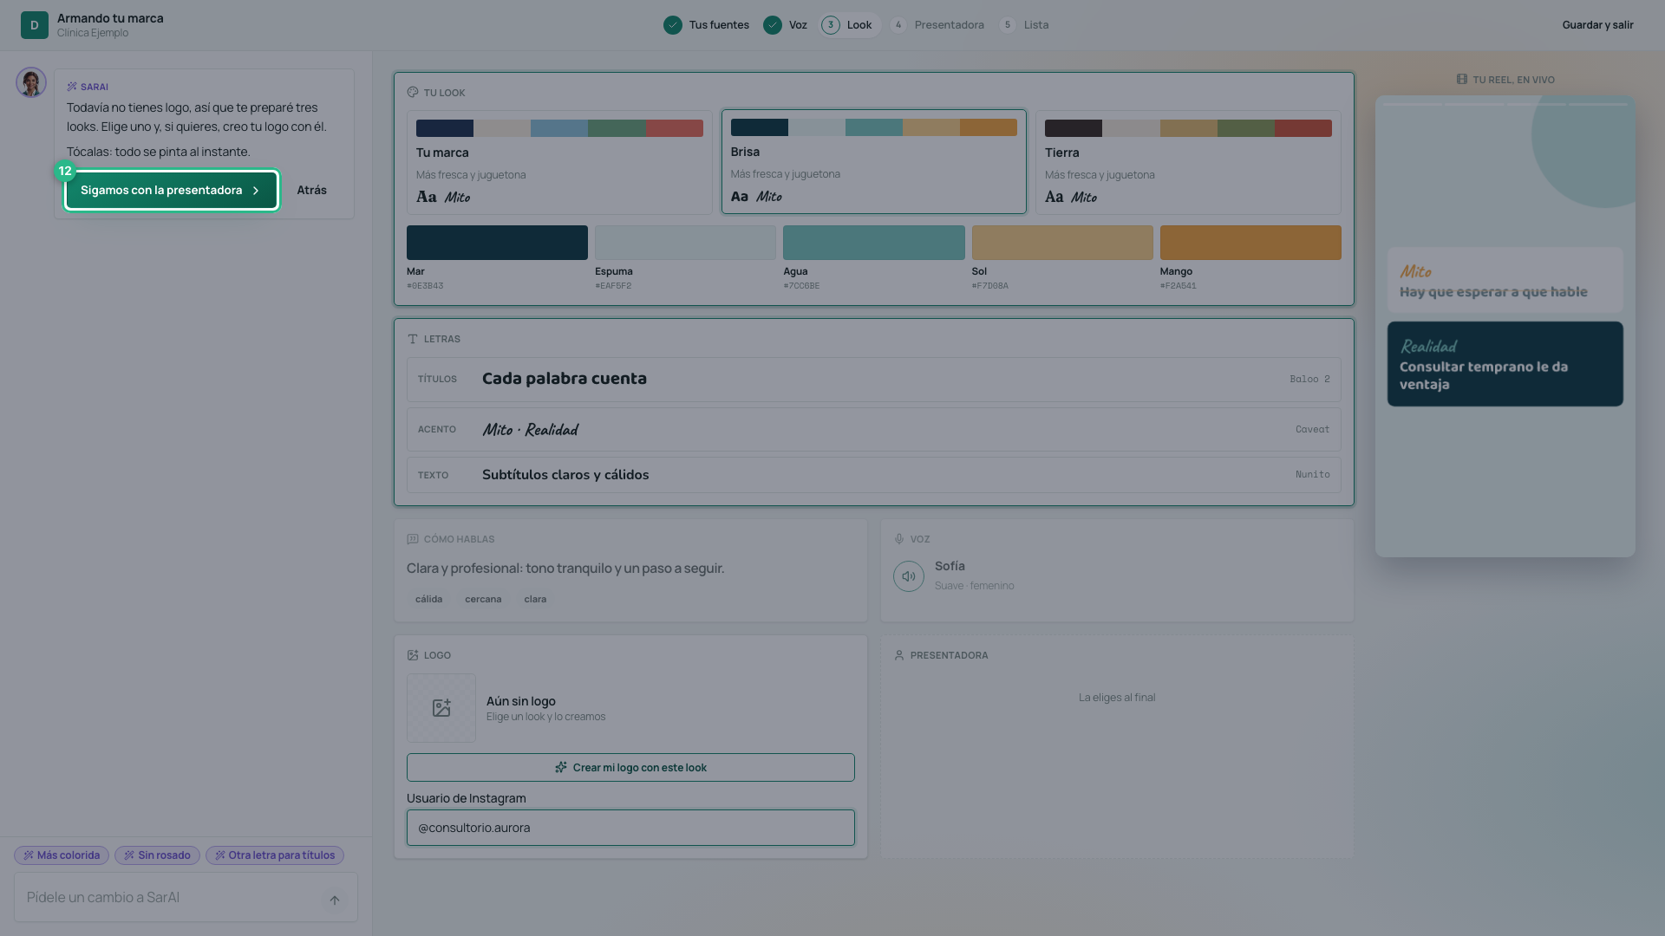Click Guardar y salir

(x=1597, y=25)
